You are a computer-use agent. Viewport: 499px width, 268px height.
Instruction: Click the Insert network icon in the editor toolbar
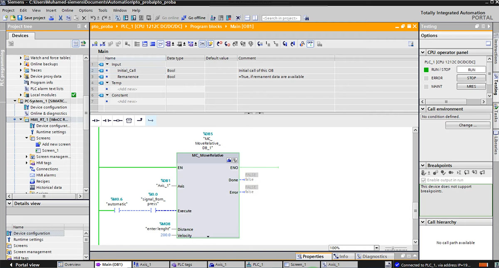coord(95,44)
